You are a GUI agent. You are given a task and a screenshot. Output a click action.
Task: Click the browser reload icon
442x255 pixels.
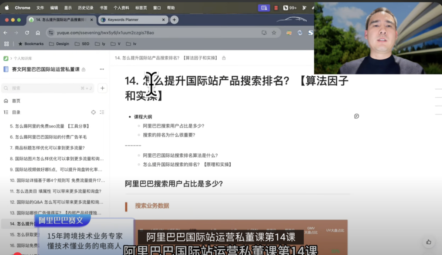27,33
